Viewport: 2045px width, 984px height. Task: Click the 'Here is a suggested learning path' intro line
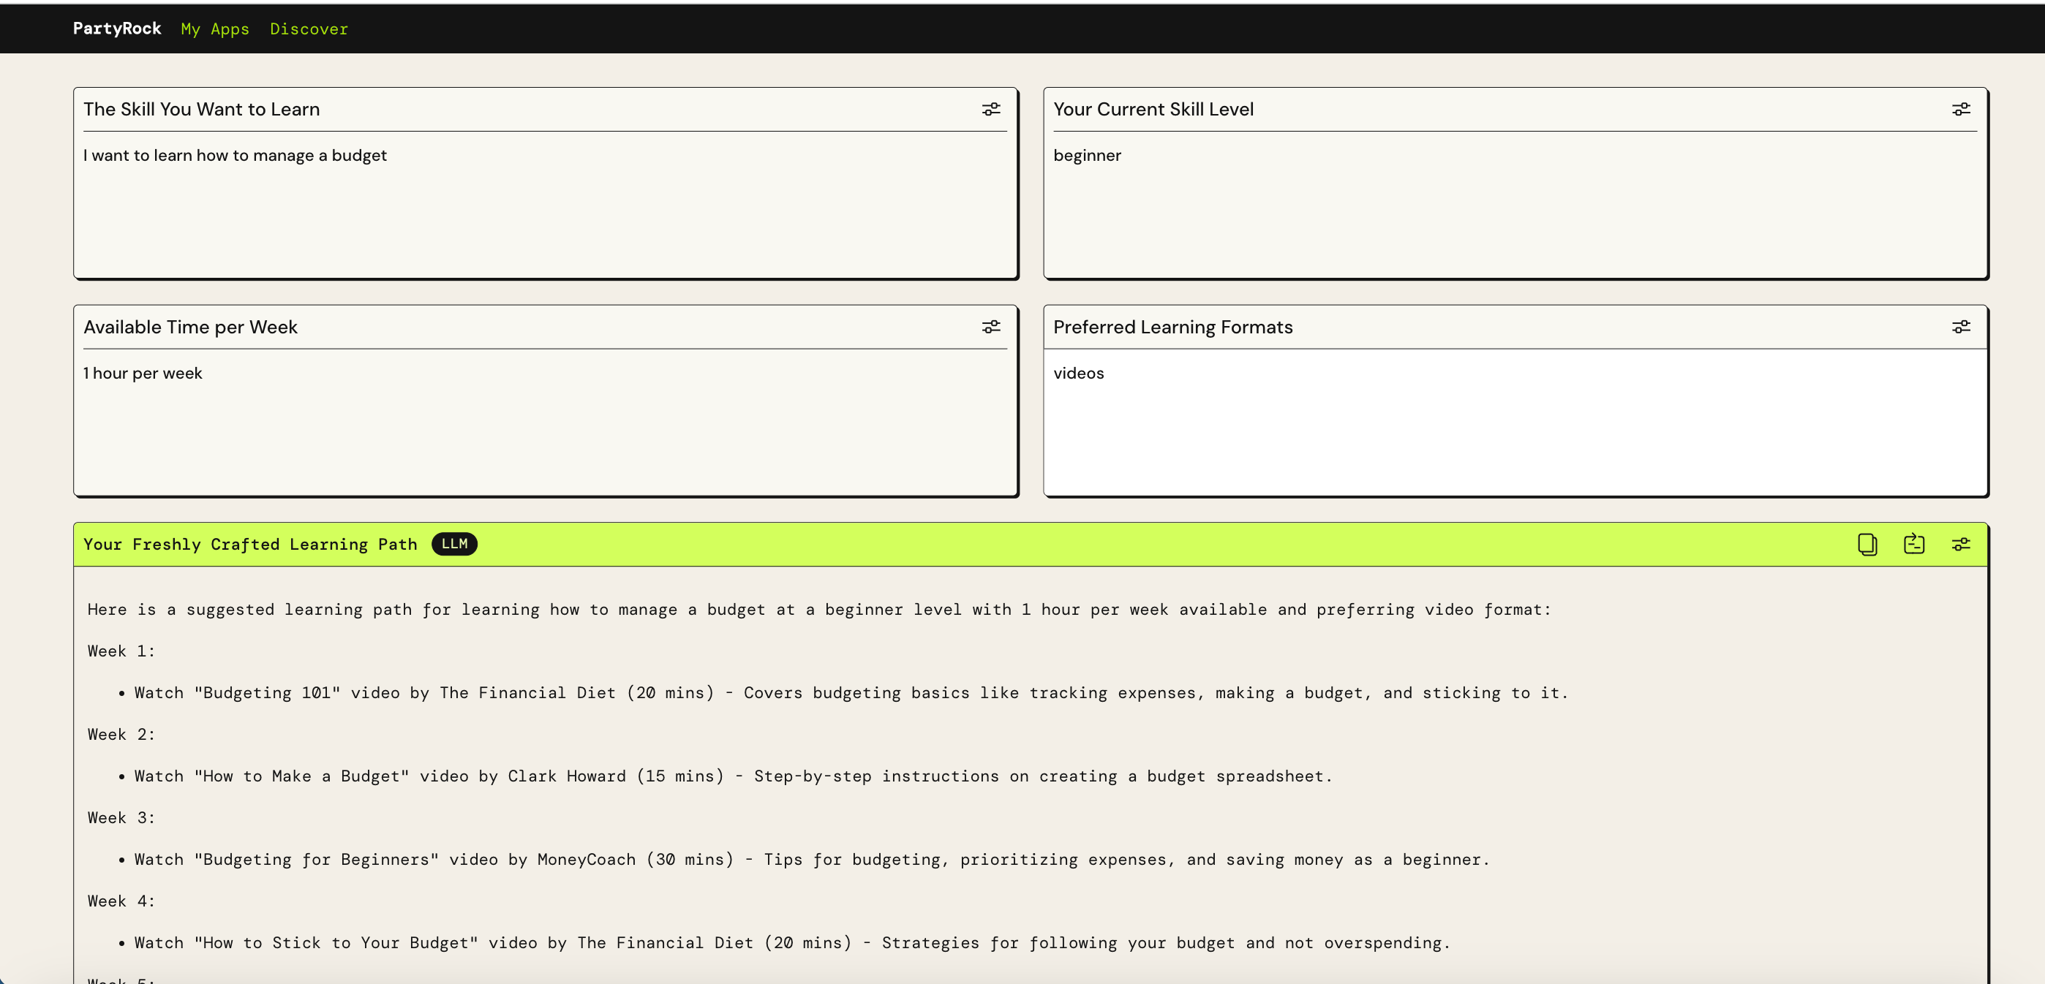point(819,610)
